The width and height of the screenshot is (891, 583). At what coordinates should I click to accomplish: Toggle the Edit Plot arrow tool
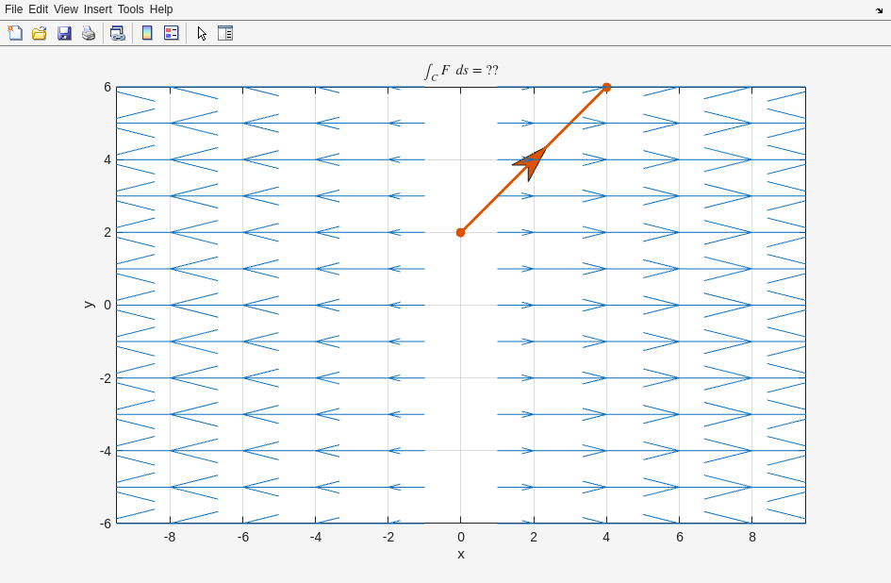202,33
